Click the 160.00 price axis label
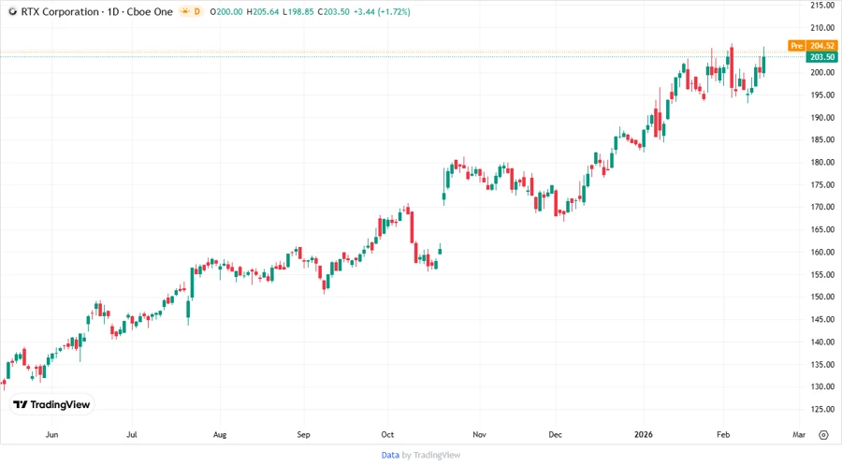842x466 pixels. [x=822, y=252]
